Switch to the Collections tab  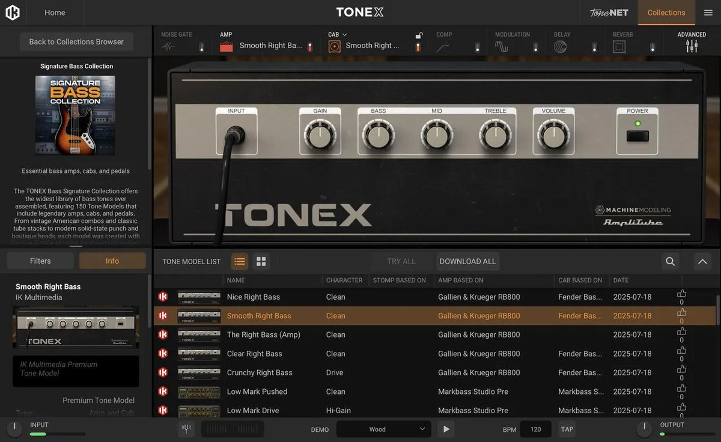666,12
